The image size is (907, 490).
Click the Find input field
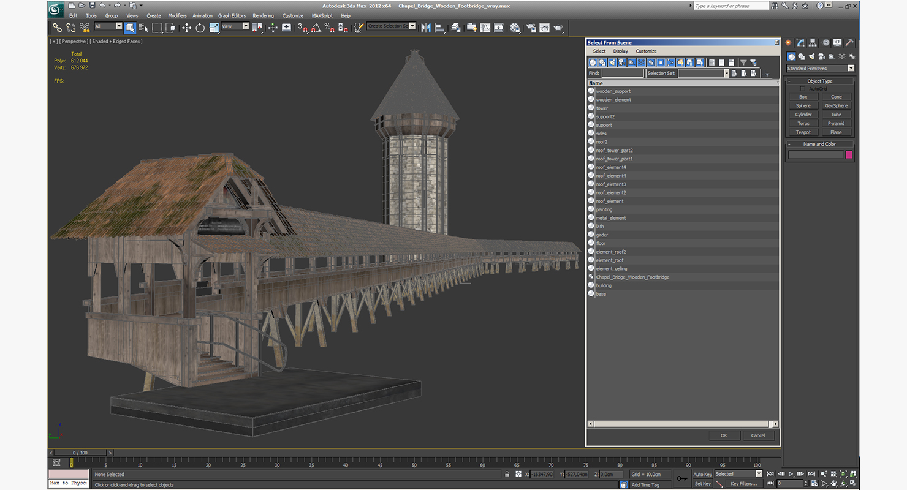(622, 73)
